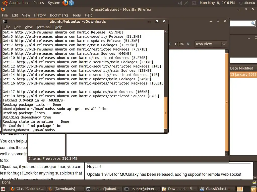Switch to ClassiCube.tar archive taskbar button

point(217,189)
